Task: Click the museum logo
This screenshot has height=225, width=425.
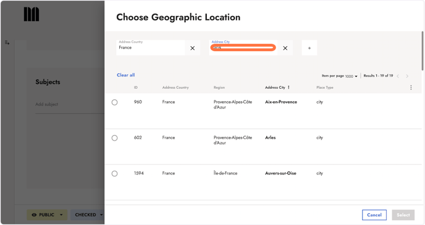Action: click(x=32, y=14)
